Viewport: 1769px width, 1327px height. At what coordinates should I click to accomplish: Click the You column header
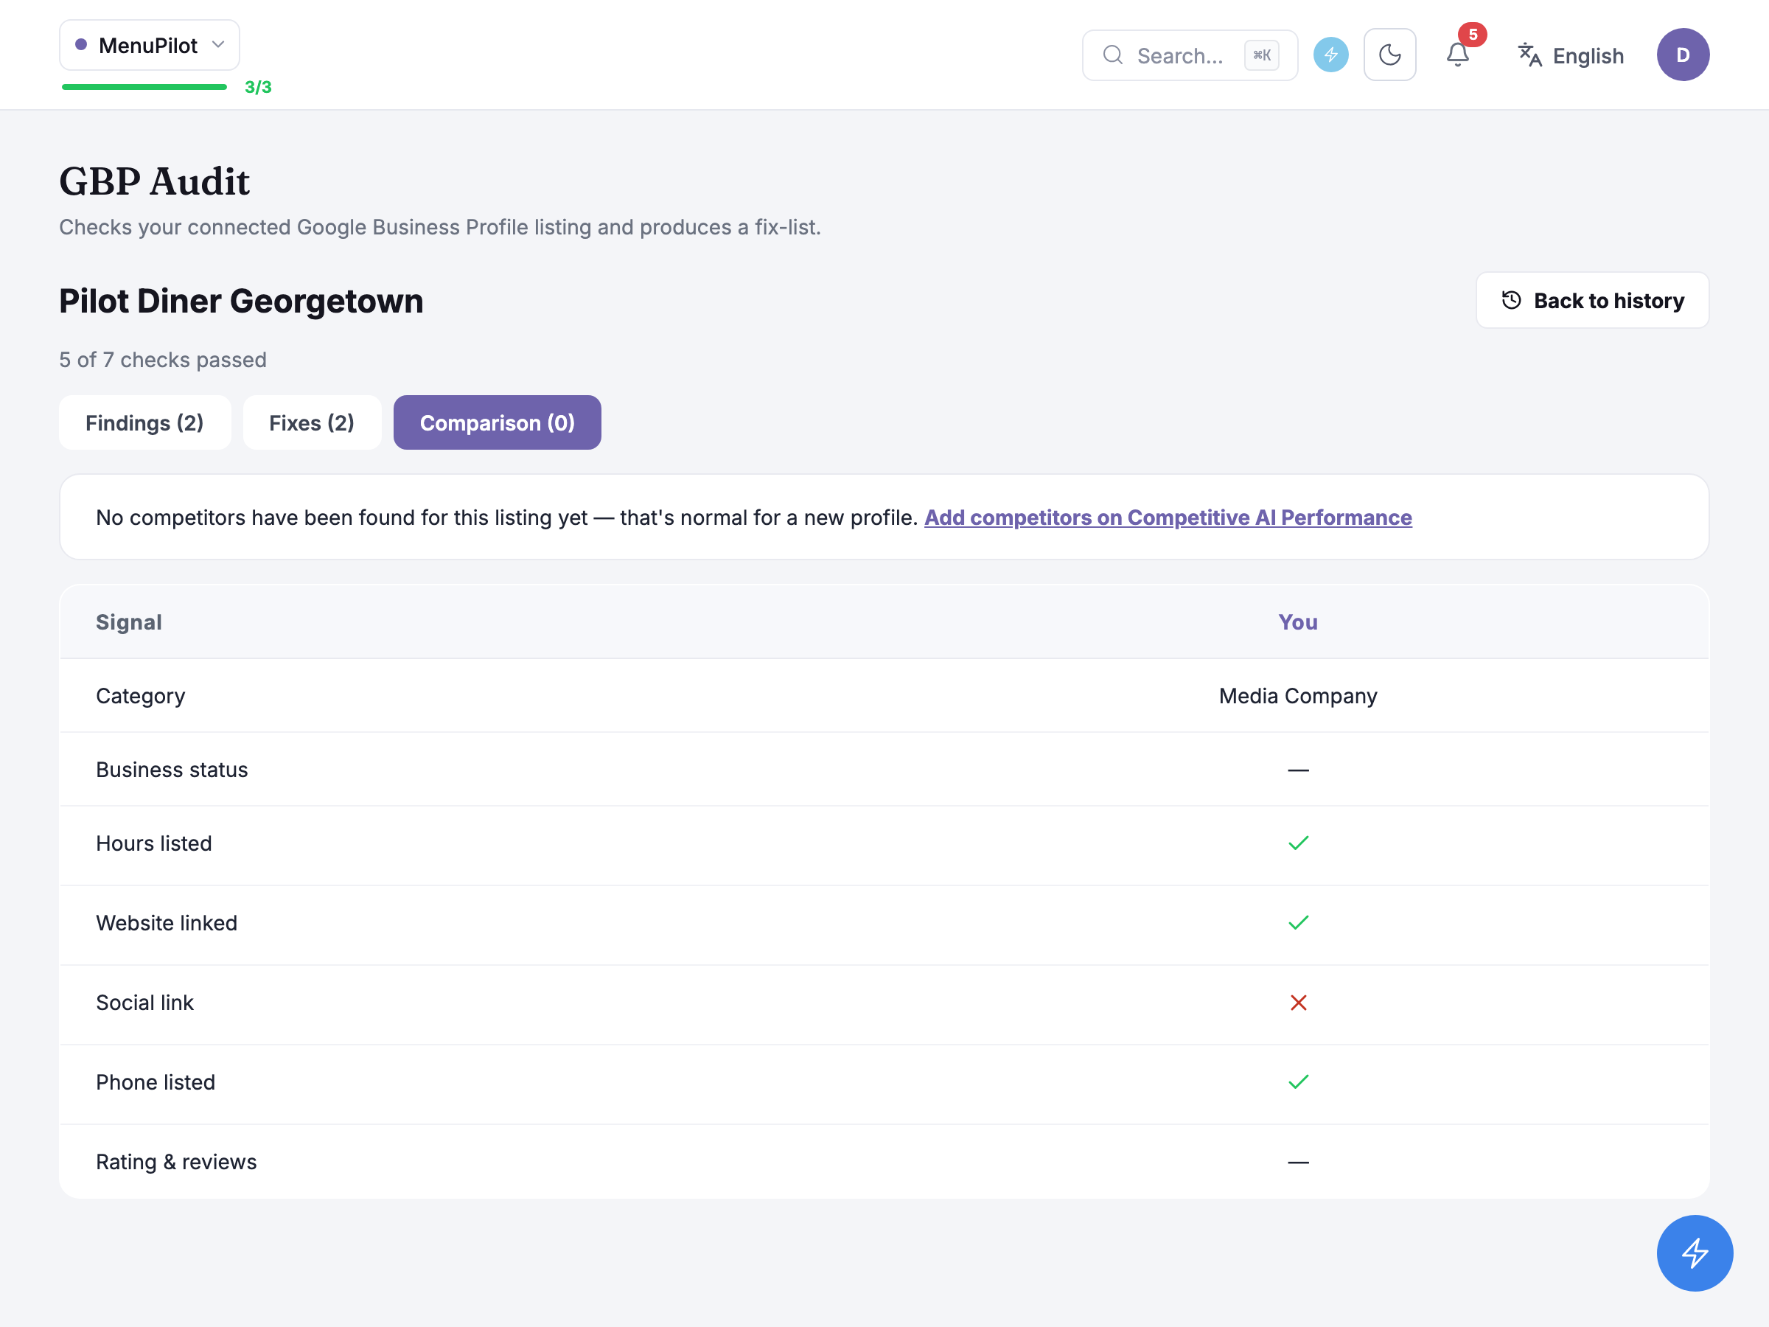click(1297, 621)
